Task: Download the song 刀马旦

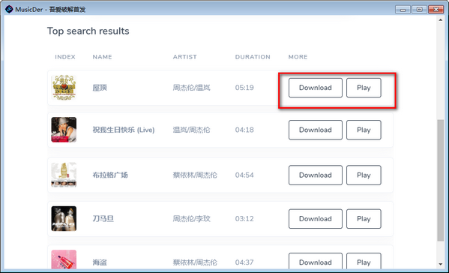Action: (x=316, y=219)
